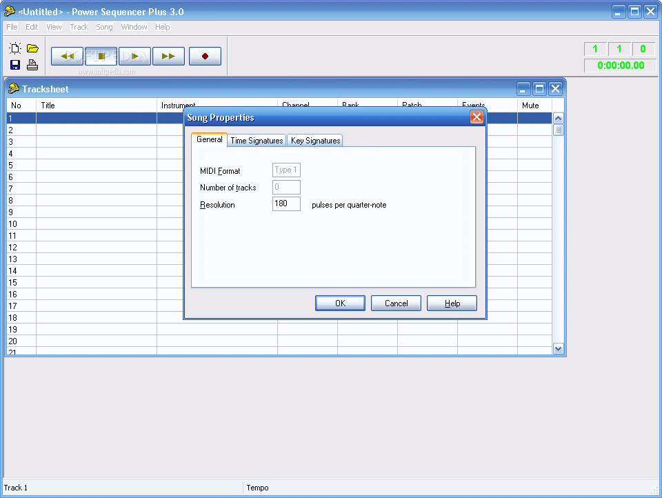The height and width of the screenshot is (498, 662).
Task: Stop playback with the stop button
Action: pyautogui.click(x=101, y=56)
